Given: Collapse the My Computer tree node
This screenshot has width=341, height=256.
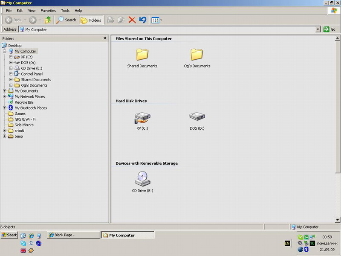Looking at the screenshot, I should (x=5, y=51).
